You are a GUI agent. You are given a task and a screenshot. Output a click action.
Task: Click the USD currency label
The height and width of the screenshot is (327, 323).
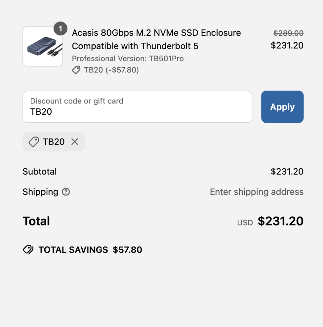point(245,223)
